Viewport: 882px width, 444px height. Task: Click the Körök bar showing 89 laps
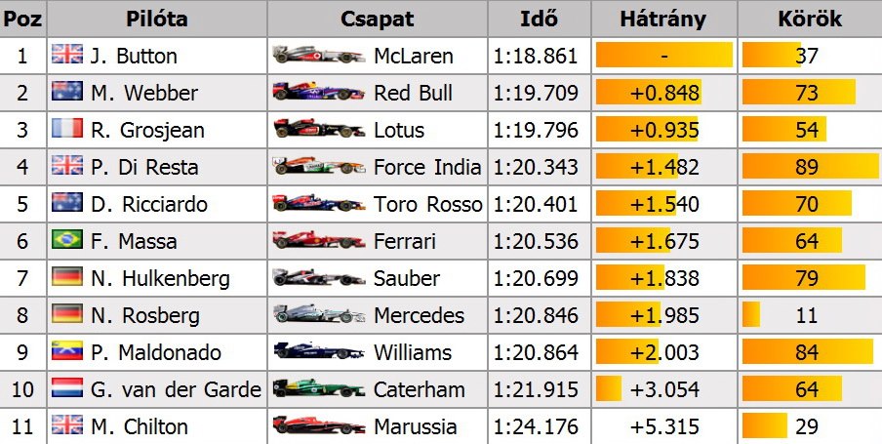807,167
